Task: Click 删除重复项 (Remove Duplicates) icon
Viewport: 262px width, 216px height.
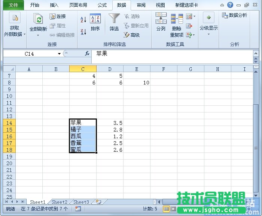Action: tap(177, 25)
